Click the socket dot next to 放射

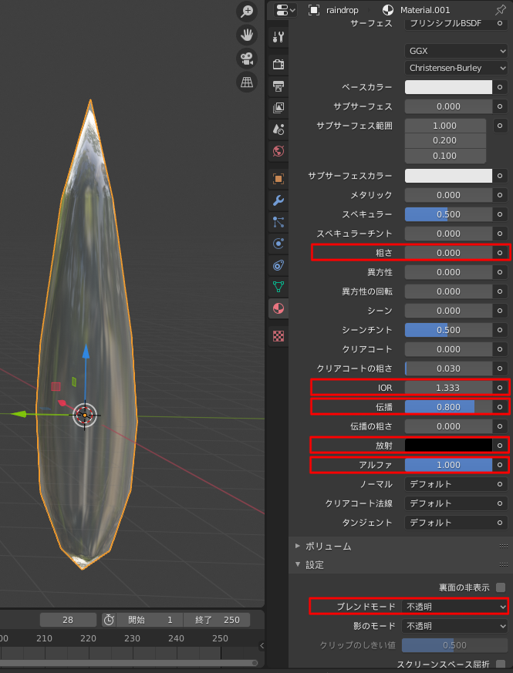[500, 446]
